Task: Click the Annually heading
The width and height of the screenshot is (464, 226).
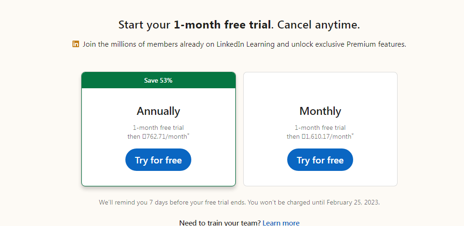Action: point(158,112)
